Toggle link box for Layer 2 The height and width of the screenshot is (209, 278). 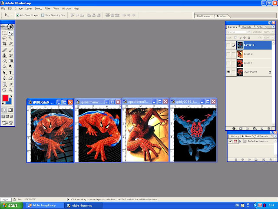coord(234,54)
